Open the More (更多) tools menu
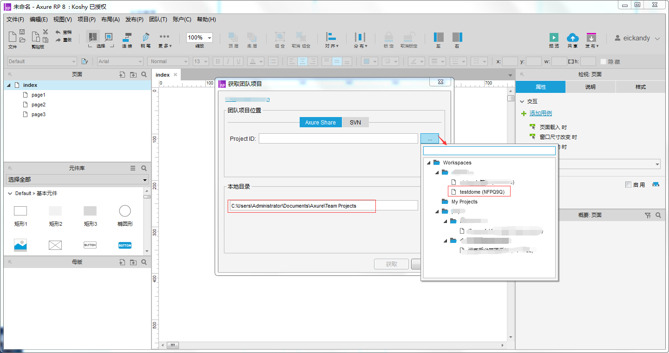This screenshot has width=669, height=353. click(x=164, y=37)
